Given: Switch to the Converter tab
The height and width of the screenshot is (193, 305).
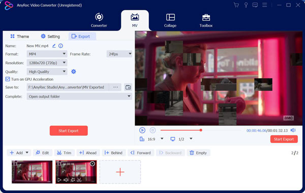Looking at the screenshot, I should pyautogui.click(x=99, y=20).
